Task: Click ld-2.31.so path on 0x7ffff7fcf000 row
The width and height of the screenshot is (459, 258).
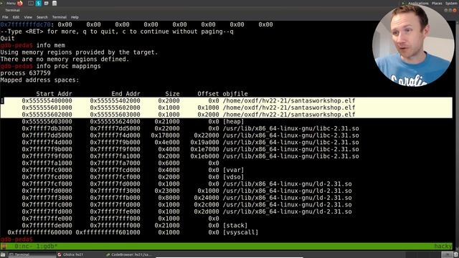Action: [x=287, y=184]
